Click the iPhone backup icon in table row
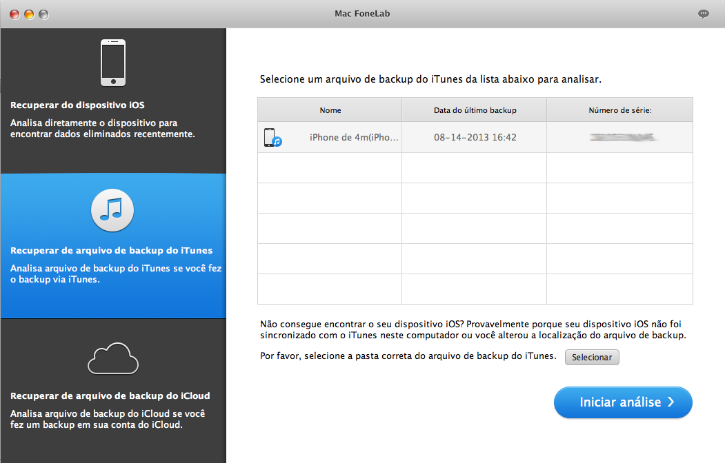Viewport: 725px width, 463px height. pyautogui.click(x=272, y=138)
